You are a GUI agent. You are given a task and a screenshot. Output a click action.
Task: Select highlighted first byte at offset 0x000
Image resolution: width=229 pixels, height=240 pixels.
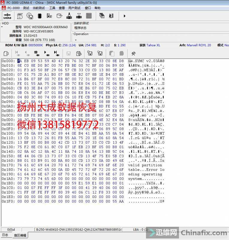click(19, 61)
